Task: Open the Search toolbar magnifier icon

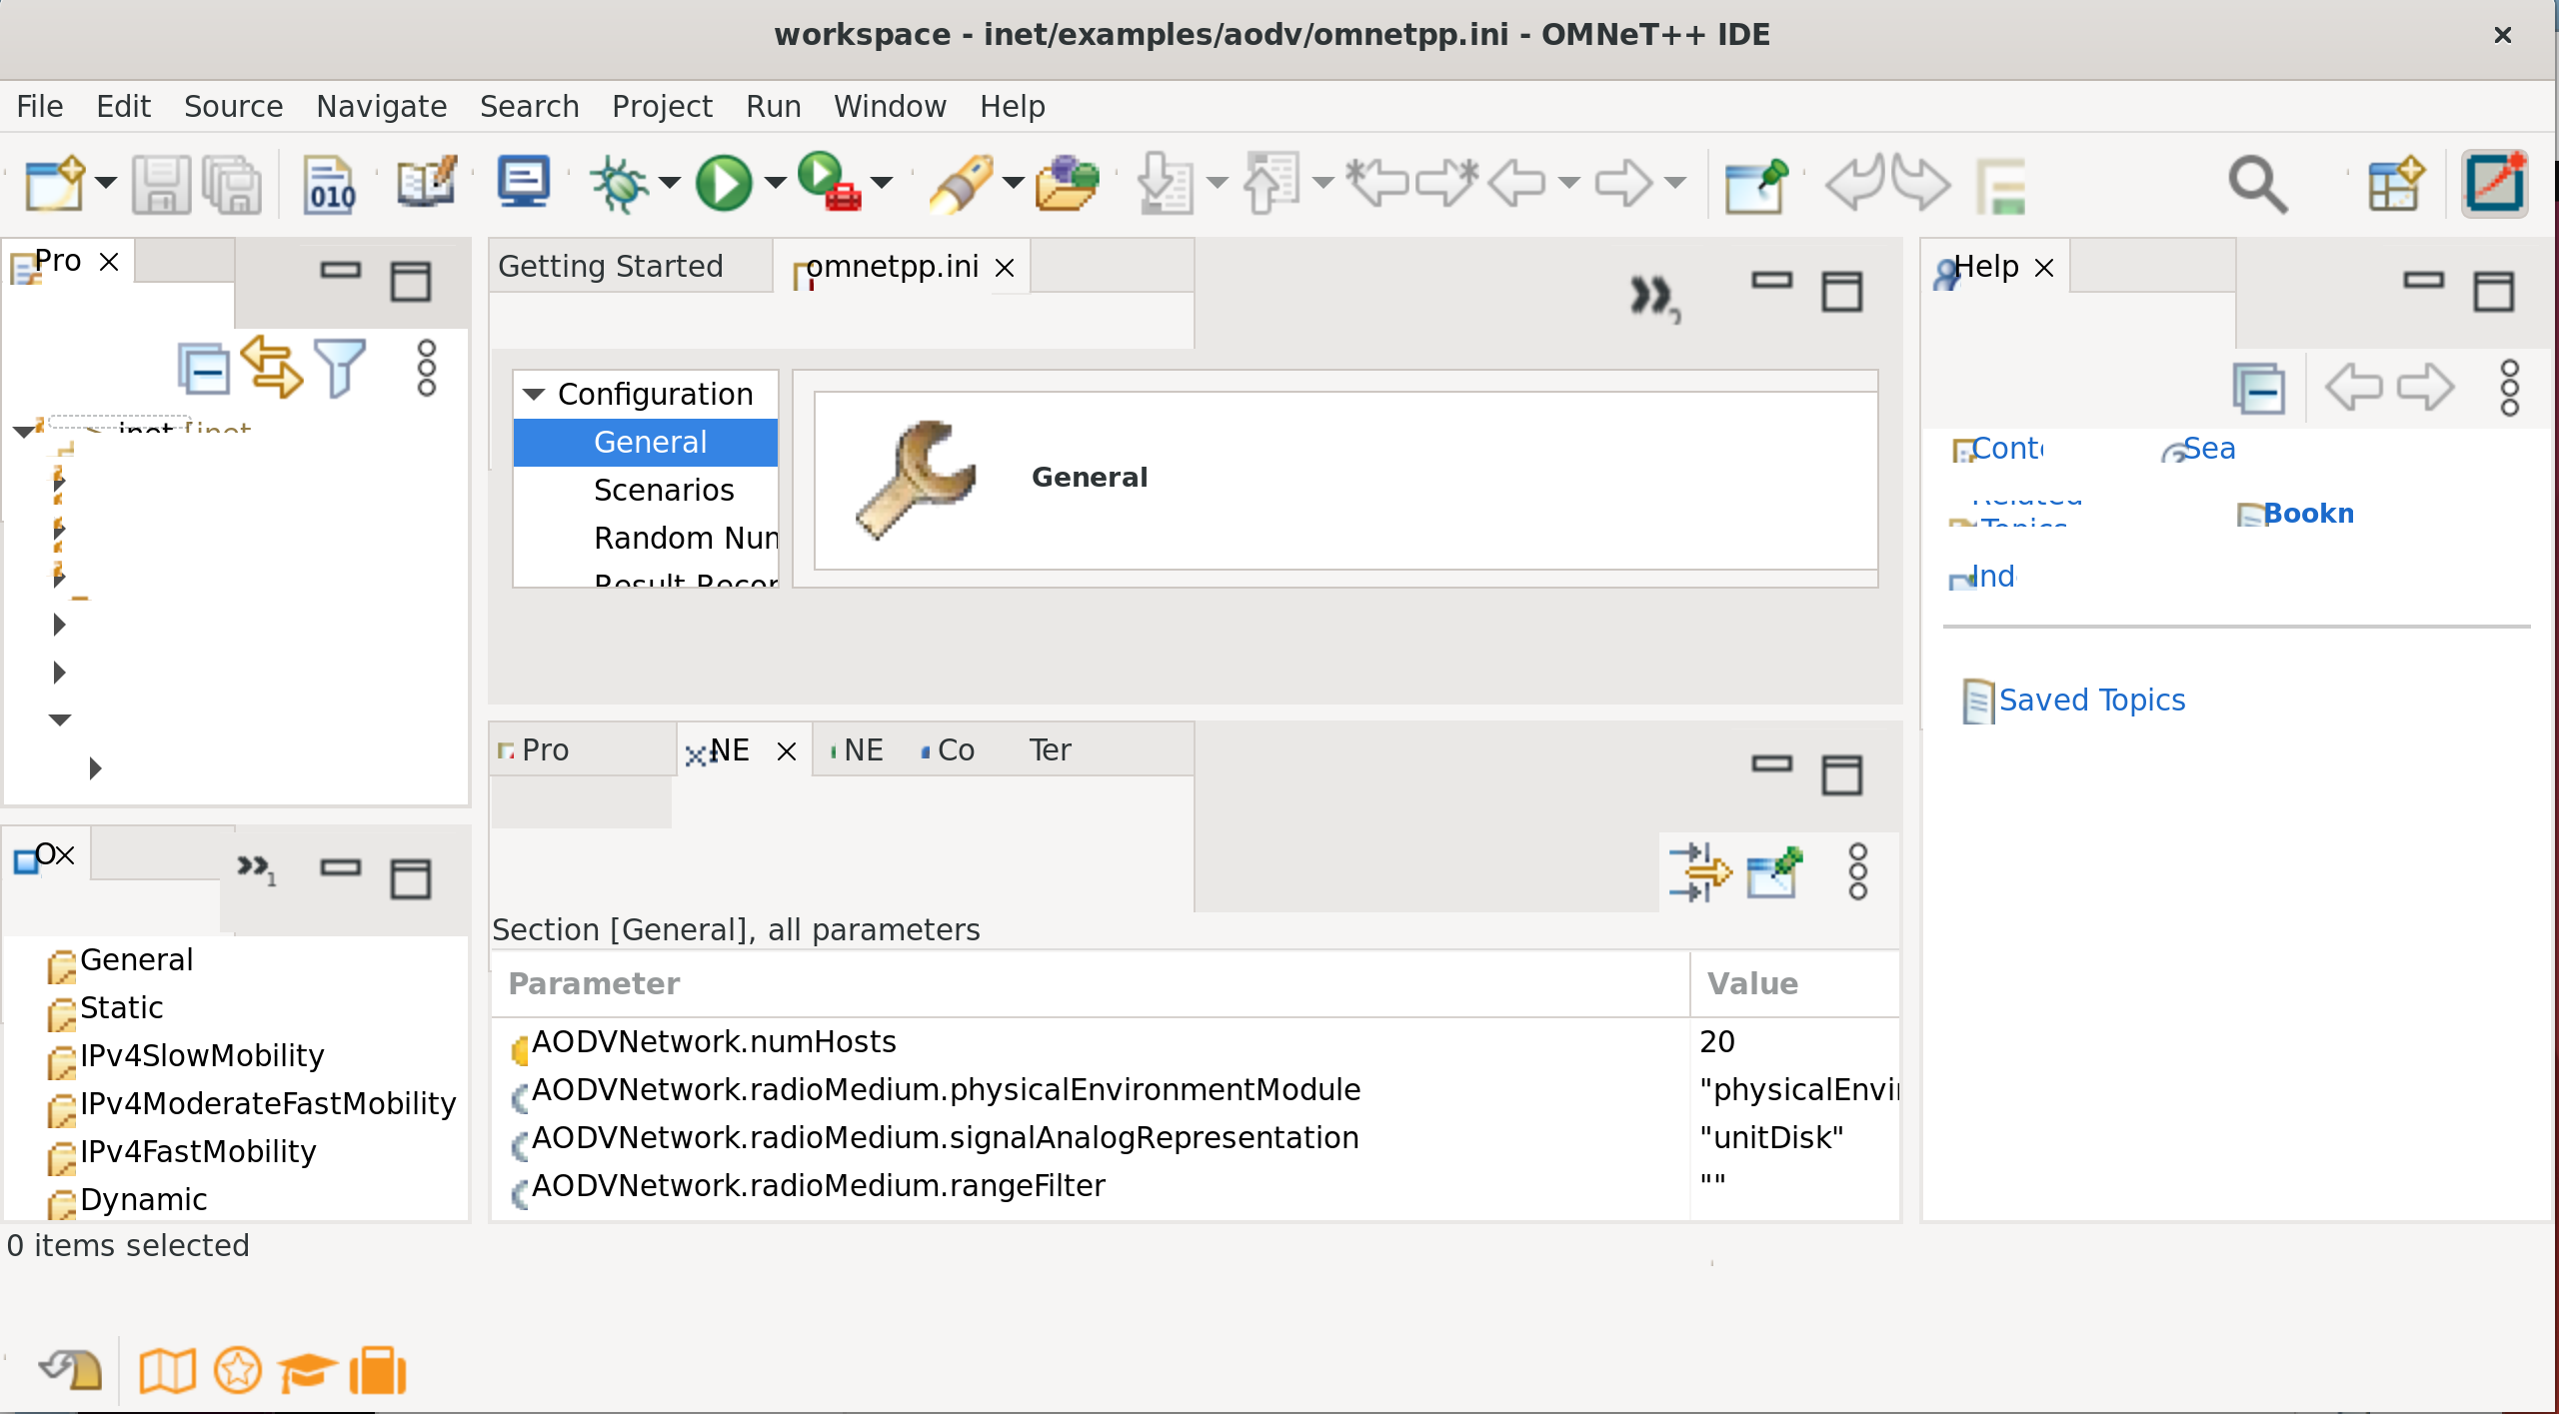Action: (x=2257, y=183)
